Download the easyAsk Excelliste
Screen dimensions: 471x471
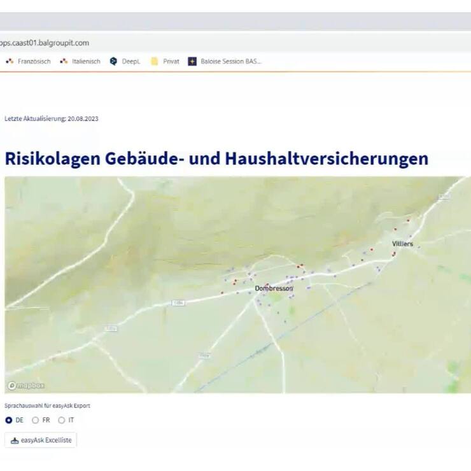point(41,440)
